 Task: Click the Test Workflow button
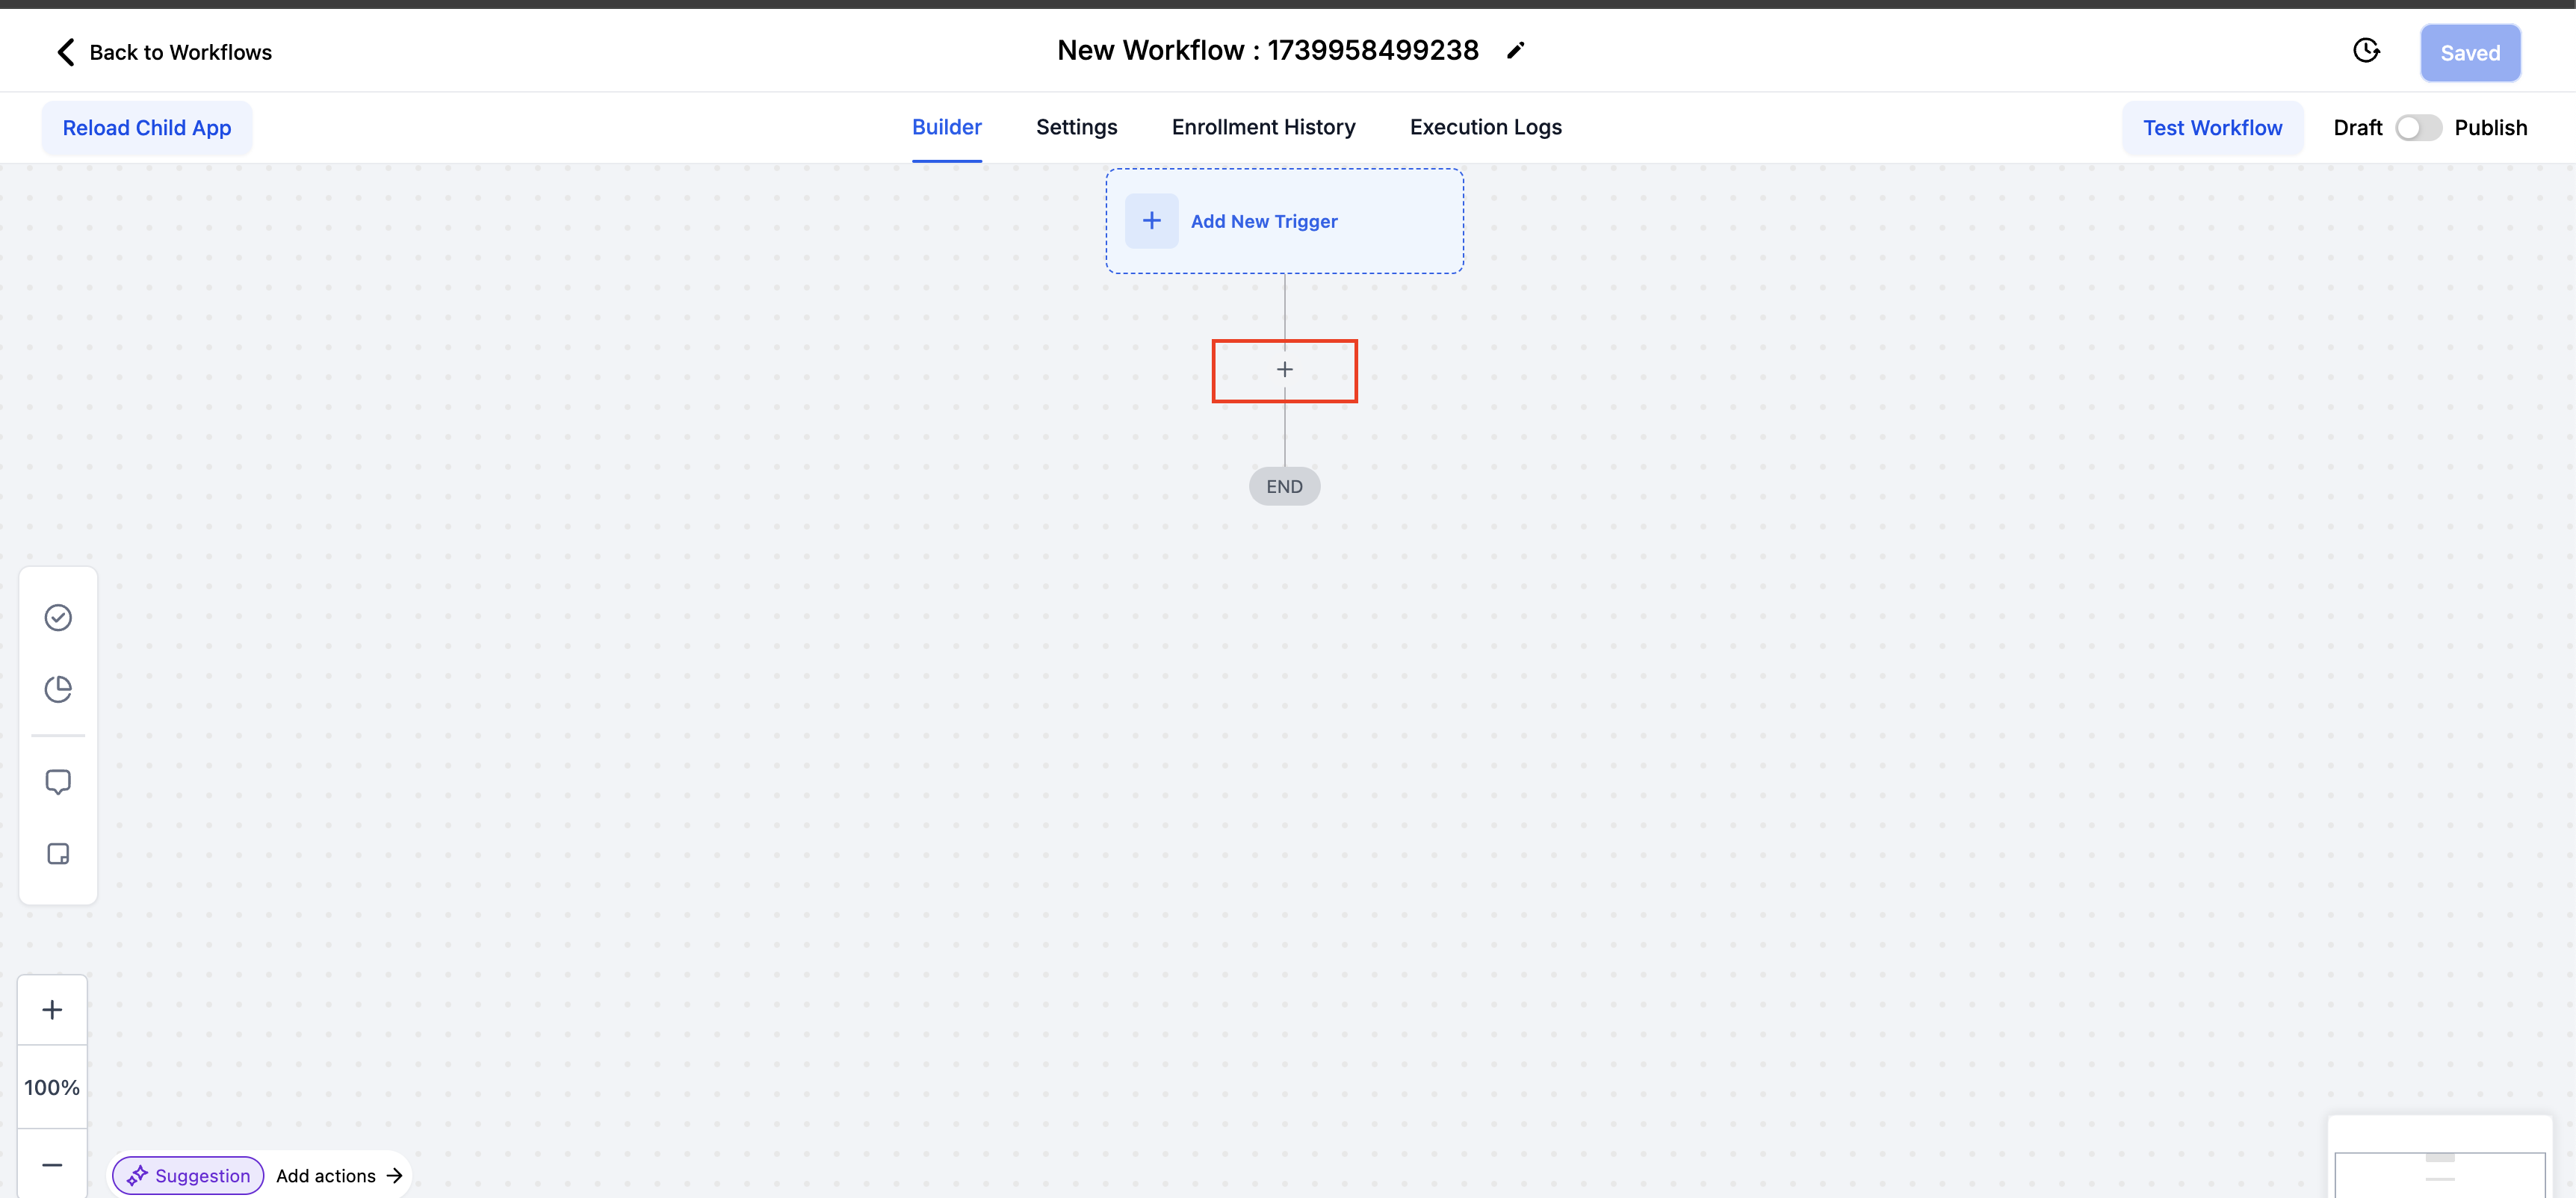coord(2212,128)
